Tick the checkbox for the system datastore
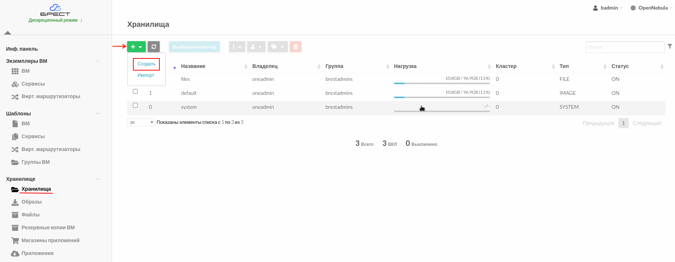675x262 pixels. coord(135,105)
